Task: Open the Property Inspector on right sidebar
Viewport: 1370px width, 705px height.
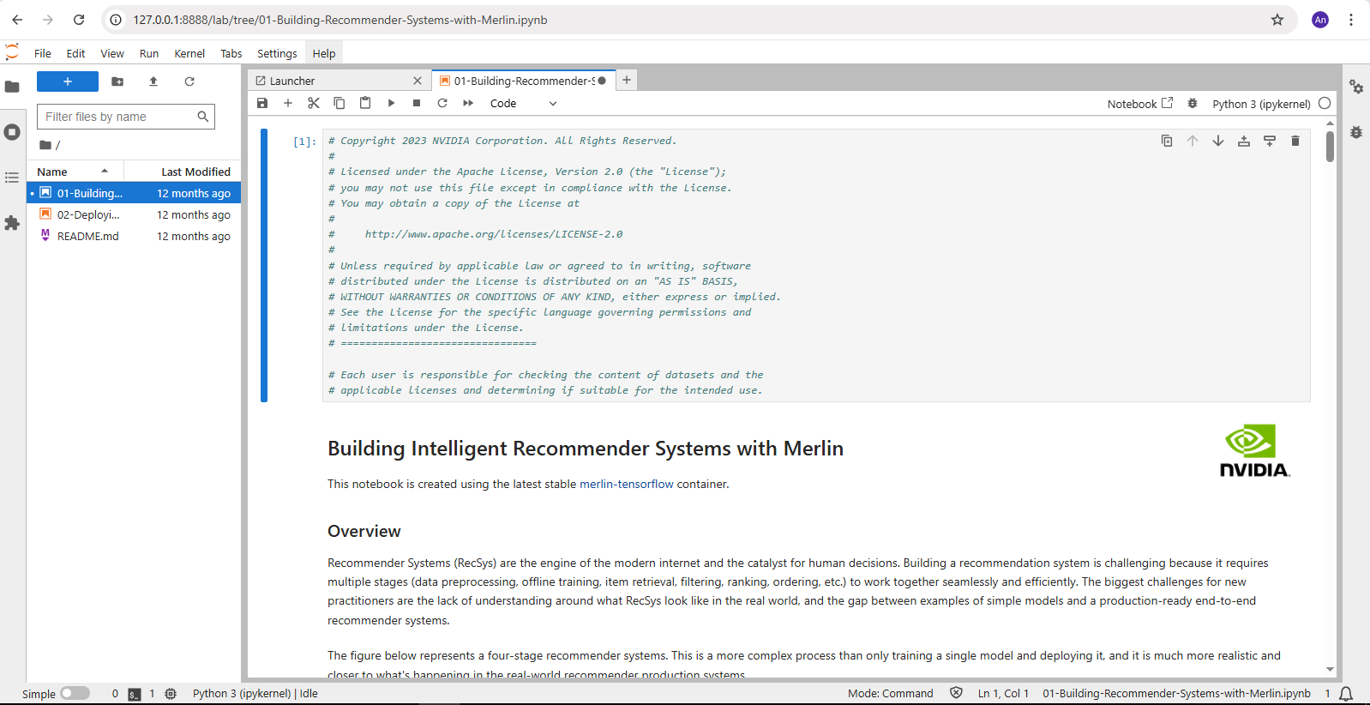Action: coord(1356,87)
